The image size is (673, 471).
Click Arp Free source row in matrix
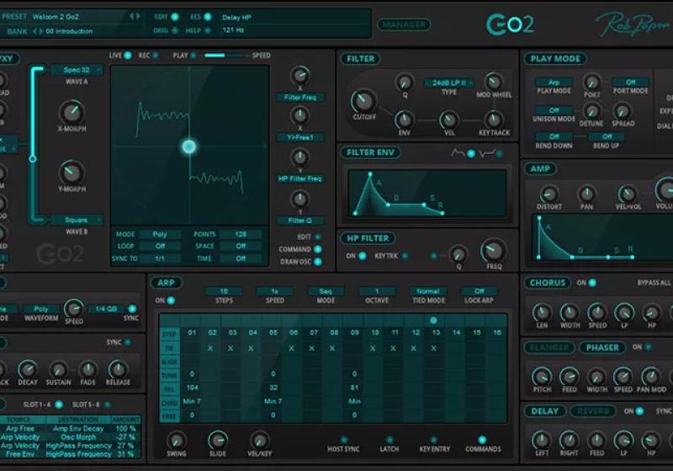pos(19,429)
